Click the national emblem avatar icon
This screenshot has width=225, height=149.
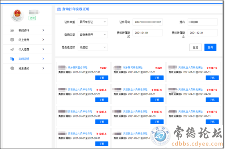pyautogui.click(x=17, y=15)
